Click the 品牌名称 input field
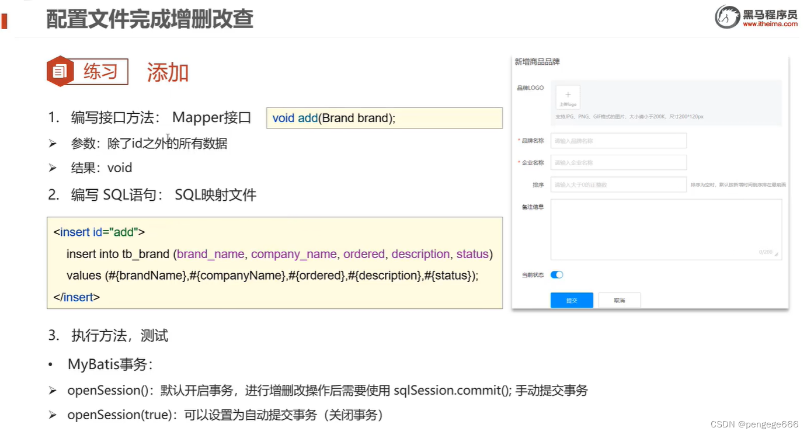 pos(618,140)
